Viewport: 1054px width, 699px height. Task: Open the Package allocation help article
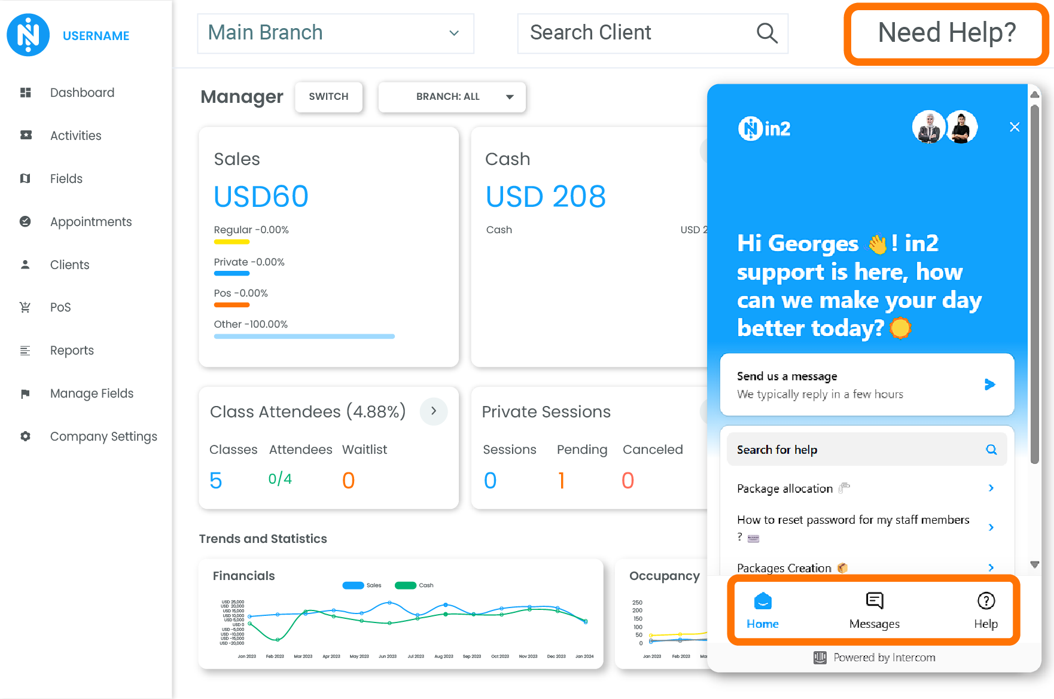coord(865,489)
